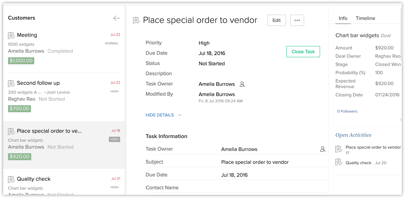Click the Edit button
Image resolution: width=405 pixels, height=198 pixels.
tap(276, 20)
